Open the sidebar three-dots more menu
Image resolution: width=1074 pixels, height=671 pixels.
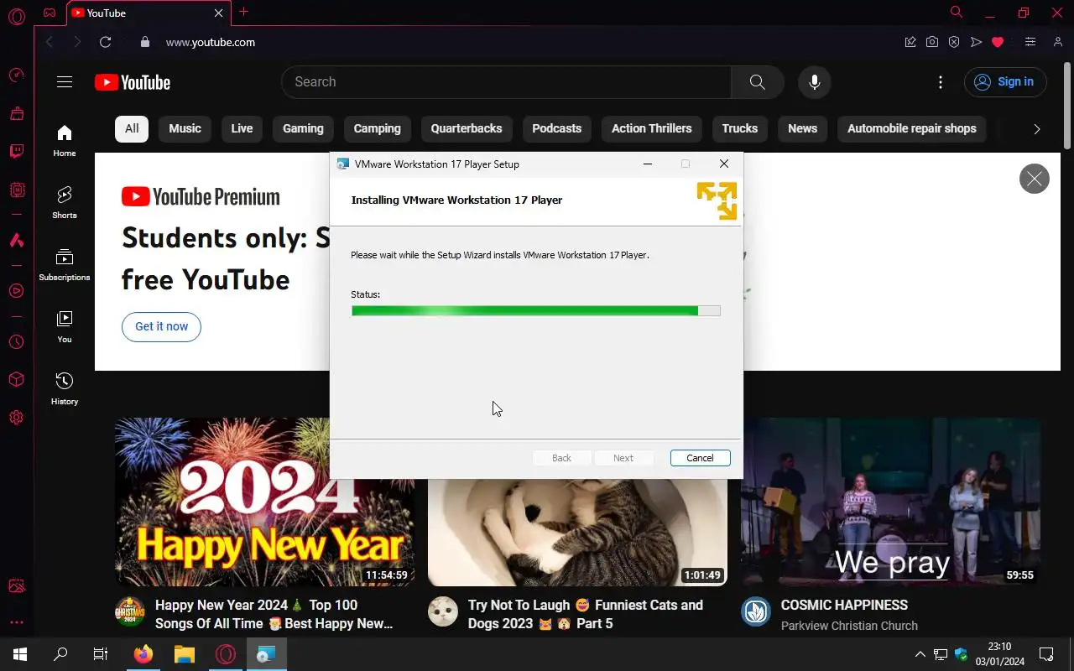[x=16, y=622]
